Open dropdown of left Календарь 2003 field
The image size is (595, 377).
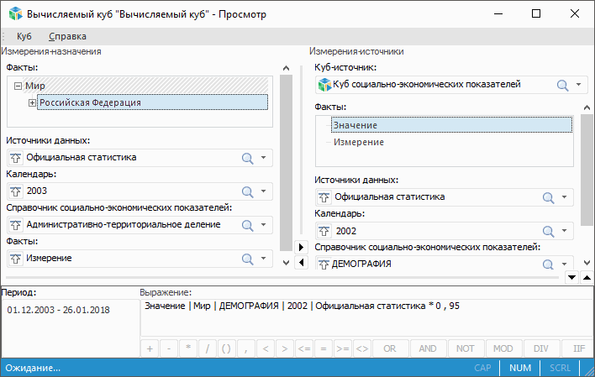click(263, 191)
